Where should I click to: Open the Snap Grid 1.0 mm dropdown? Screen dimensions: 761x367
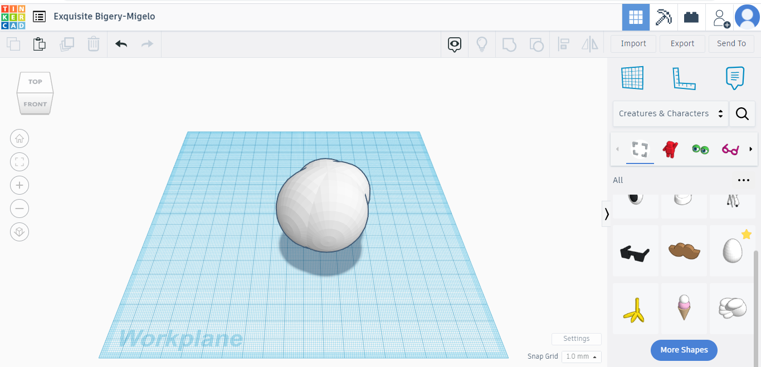tap(581, 356)
